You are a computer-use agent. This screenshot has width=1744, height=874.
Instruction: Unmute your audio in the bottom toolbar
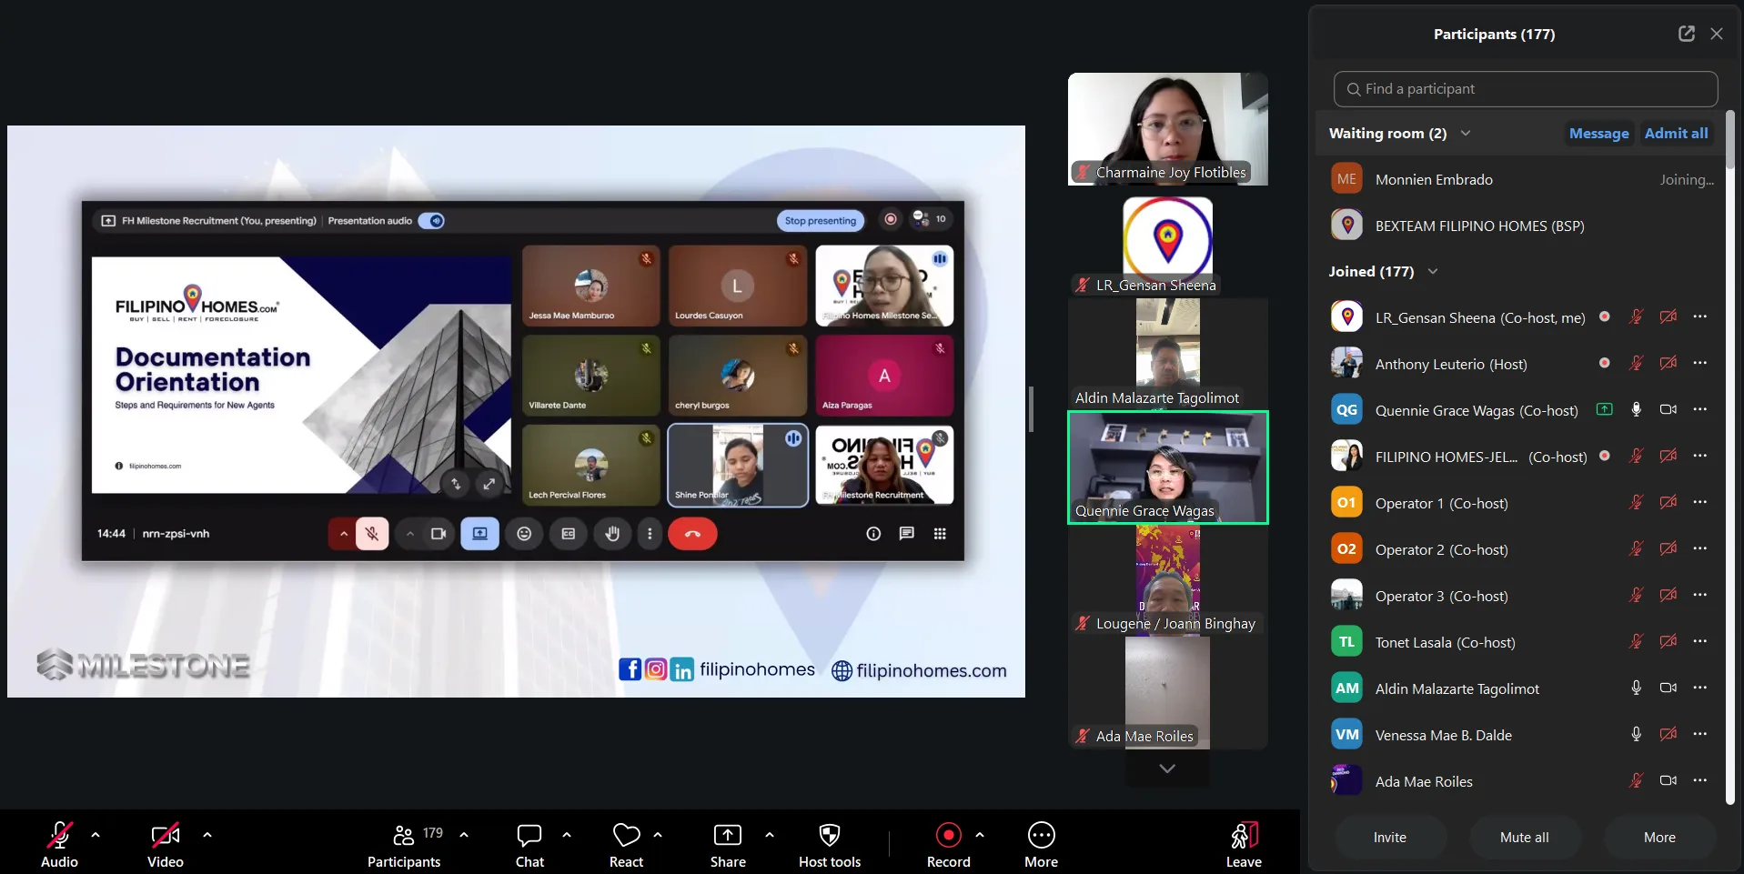59,844
